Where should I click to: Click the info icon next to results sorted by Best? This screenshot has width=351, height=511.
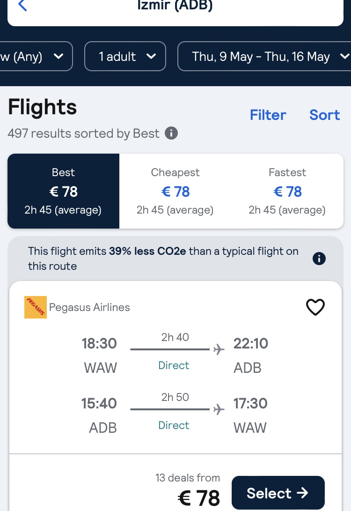(171, 133)
